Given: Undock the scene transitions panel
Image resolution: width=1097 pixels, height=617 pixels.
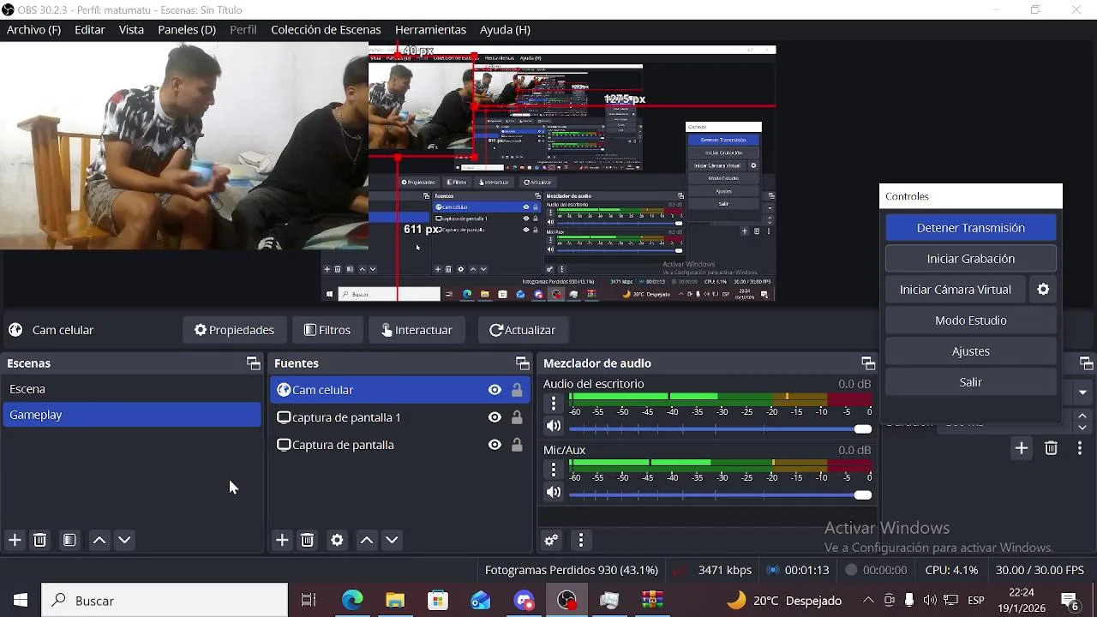Looking at the screenshot, I should click(x=1086, y=363).
